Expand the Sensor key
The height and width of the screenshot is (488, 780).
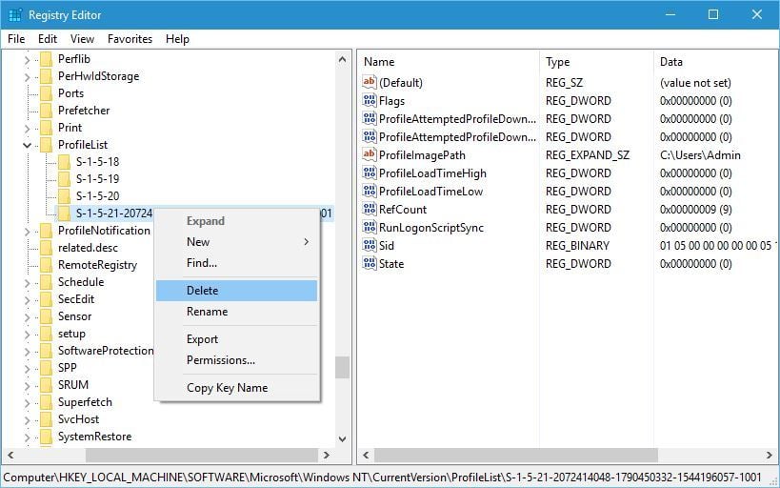pyautogui.click(x=27, y=317)
